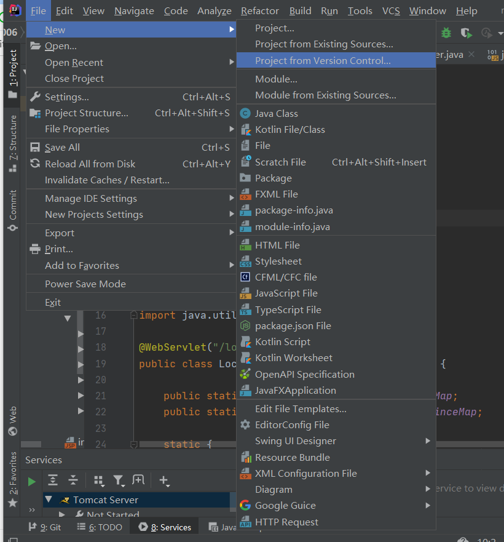Click Add to Favorites entry
The height and width of the screenshot is (542, 504).
pos(131,266)
